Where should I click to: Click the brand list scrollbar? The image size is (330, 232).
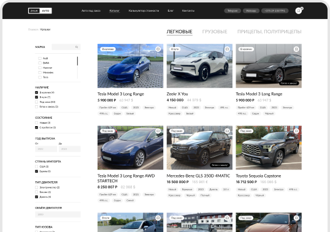click(77, 61)
